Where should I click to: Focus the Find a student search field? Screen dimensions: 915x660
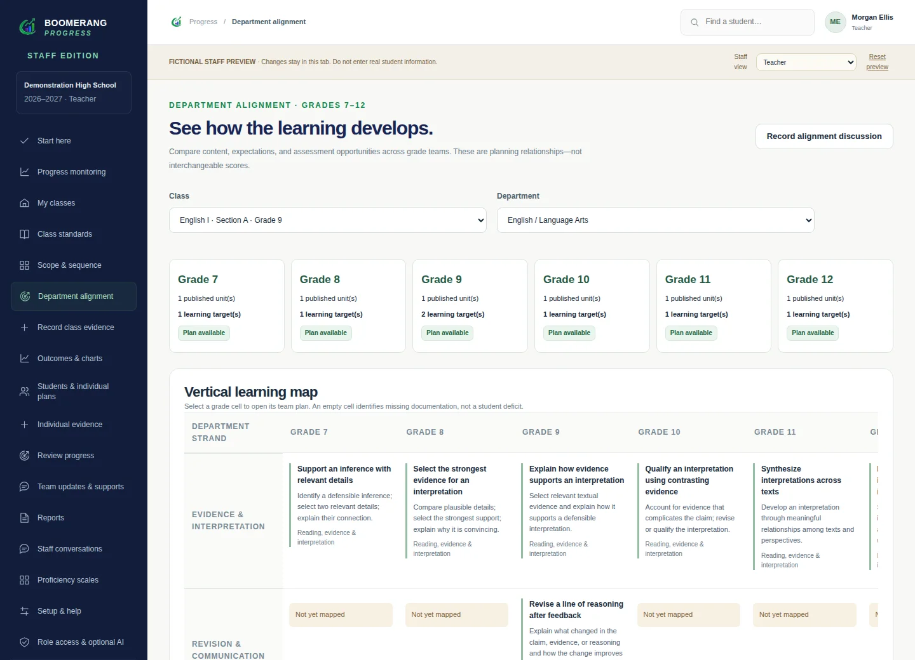coord(747,22)
